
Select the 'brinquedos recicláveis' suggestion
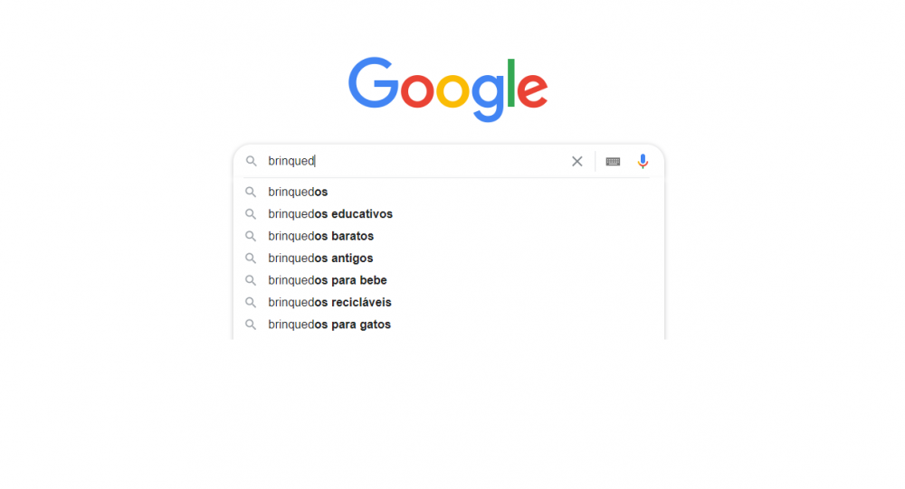pyautogui.click(x=329, y=302)
